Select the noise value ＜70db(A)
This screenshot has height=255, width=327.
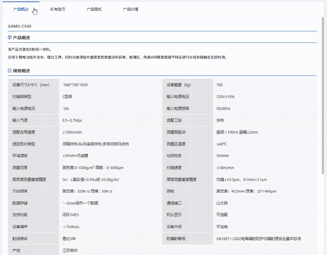(71, 227)
